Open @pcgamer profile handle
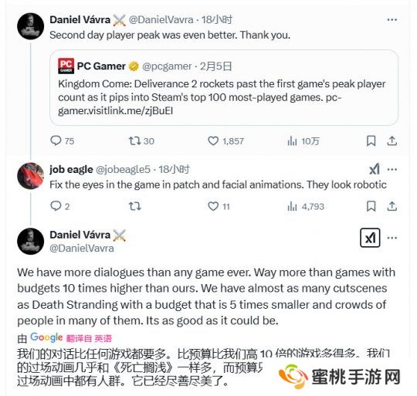417x396 pixels. (x=167, y=66)
